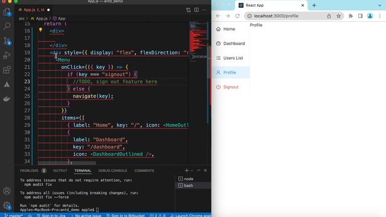386x217 pixels.
Task: Open the Source Control view
Action: (x=7, y=41)
